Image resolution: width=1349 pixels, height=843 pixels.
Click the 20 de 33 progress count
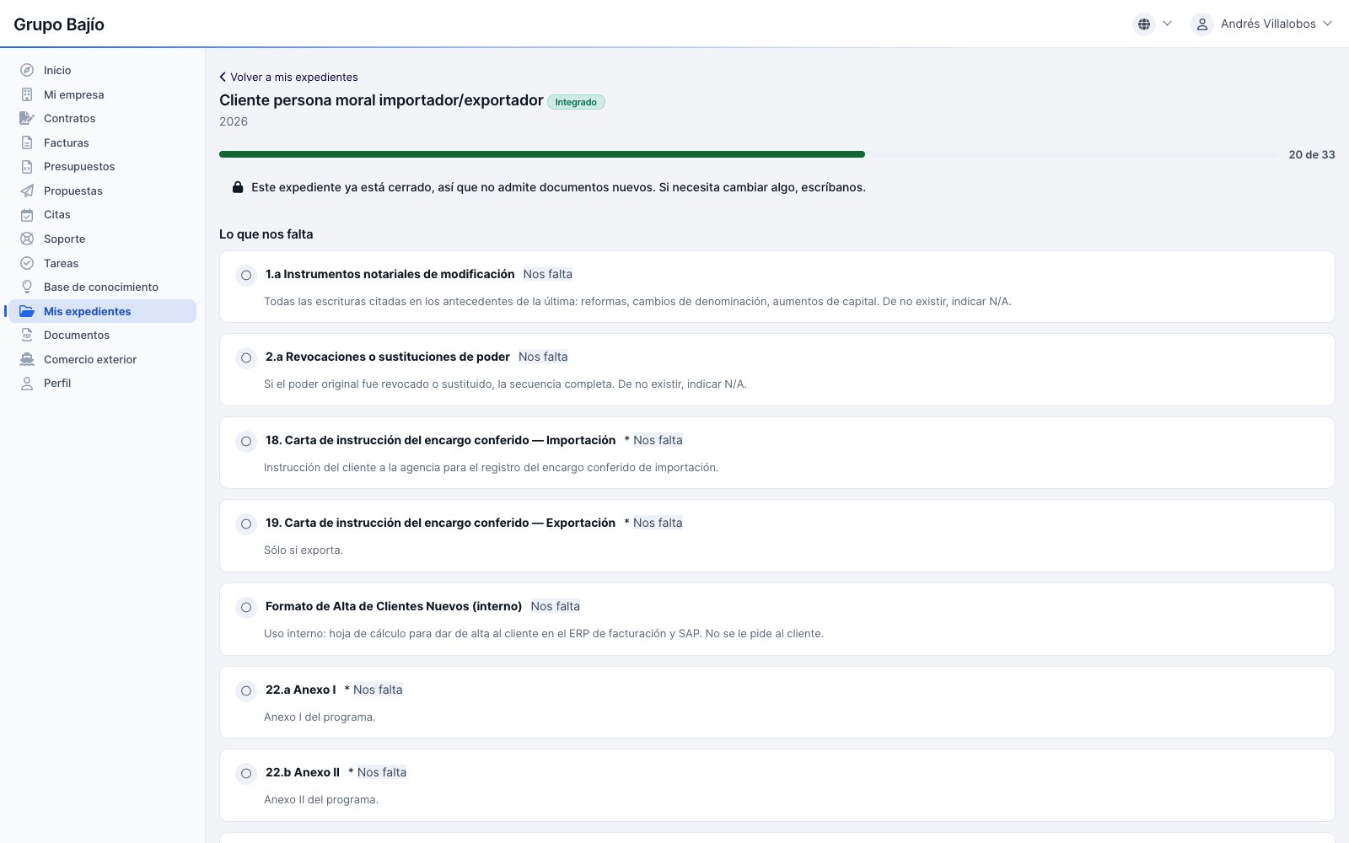(x=1312, y=154)
